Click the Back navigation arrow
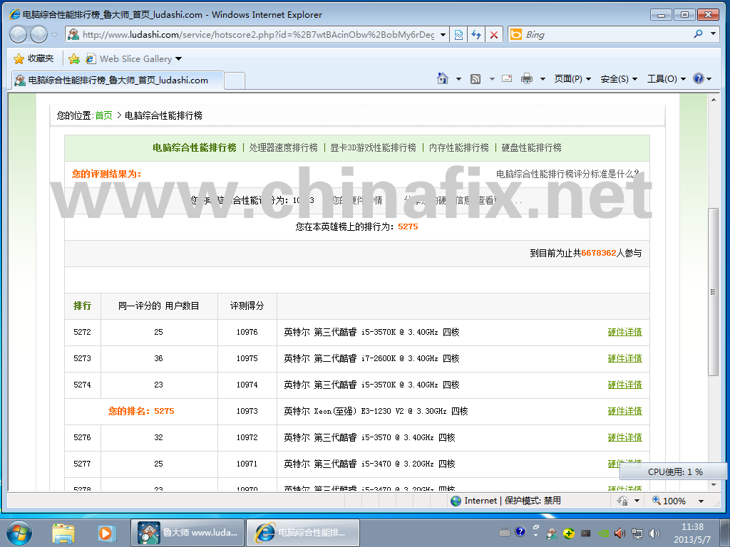Screen dimensions: 730x547 [x=19, y=34]
